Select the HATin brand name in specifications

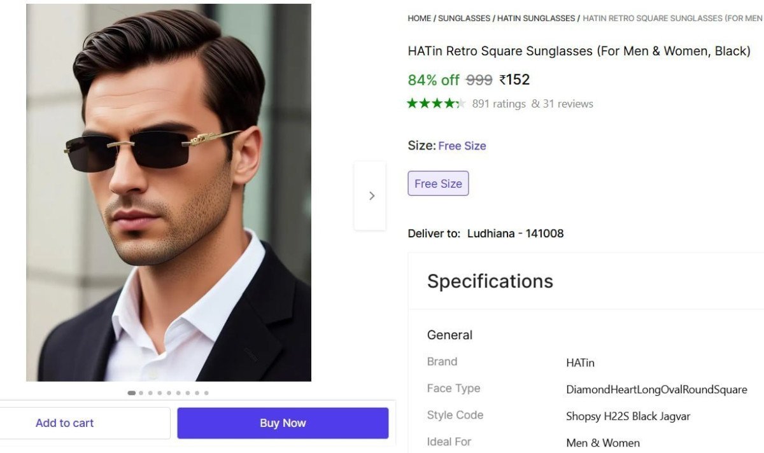[x=580, y=363]
